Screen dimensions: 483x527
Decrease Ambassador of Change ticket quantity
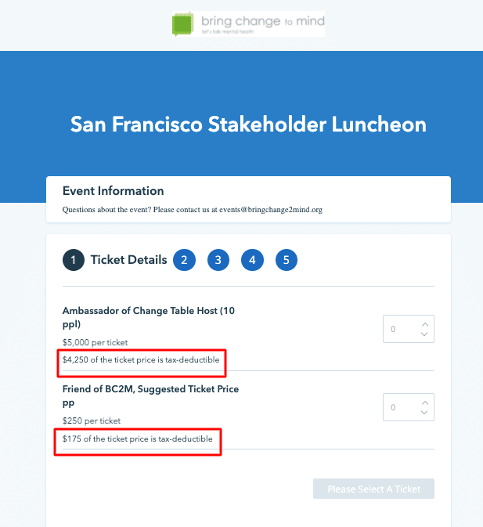[424, 334]
